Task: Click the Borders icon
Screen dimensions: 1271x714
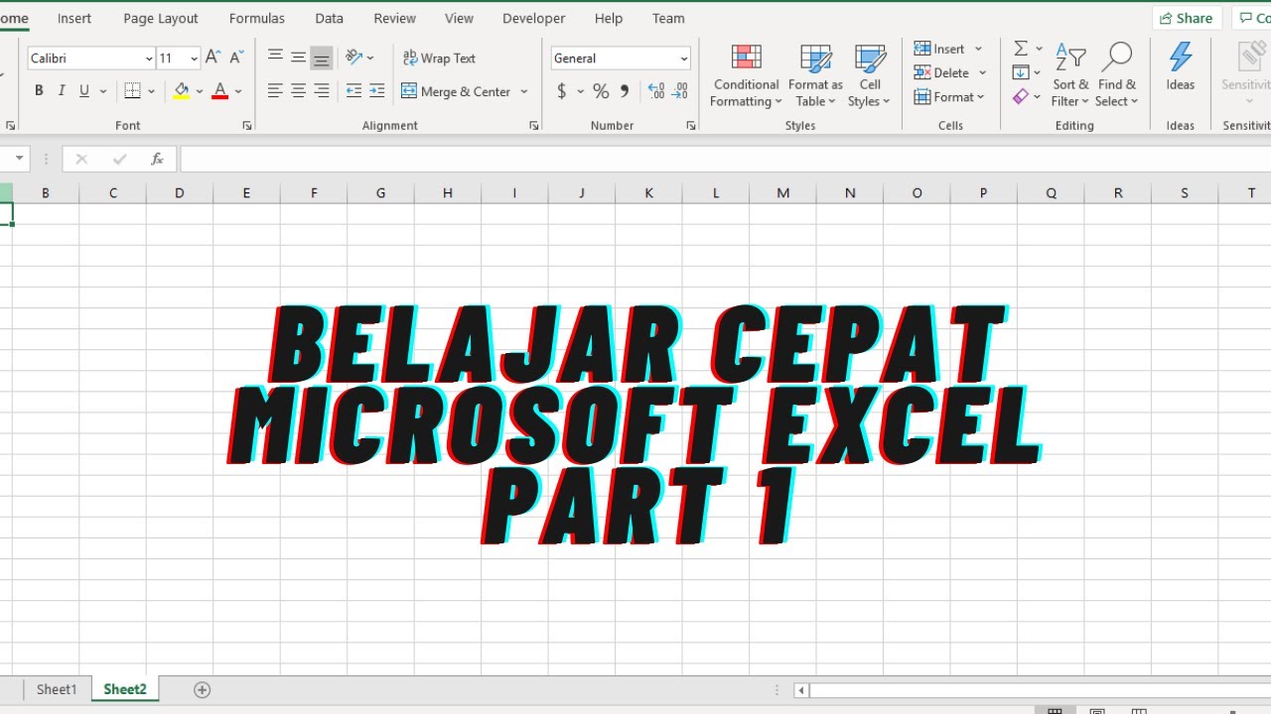Action: (x=132, y=91)
